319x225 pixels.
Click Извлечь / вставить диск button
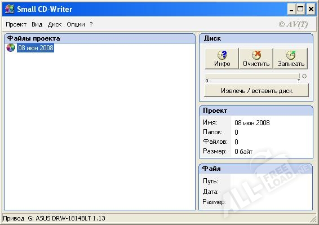(256, 91)
